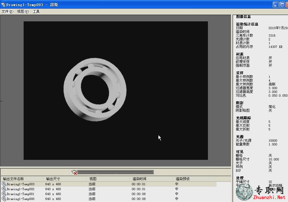Image resolution: width=288 pixels, height=202 pixels.
Task: Click the icon of Drawing1-Temp003 row
Action: pos(4,184)
